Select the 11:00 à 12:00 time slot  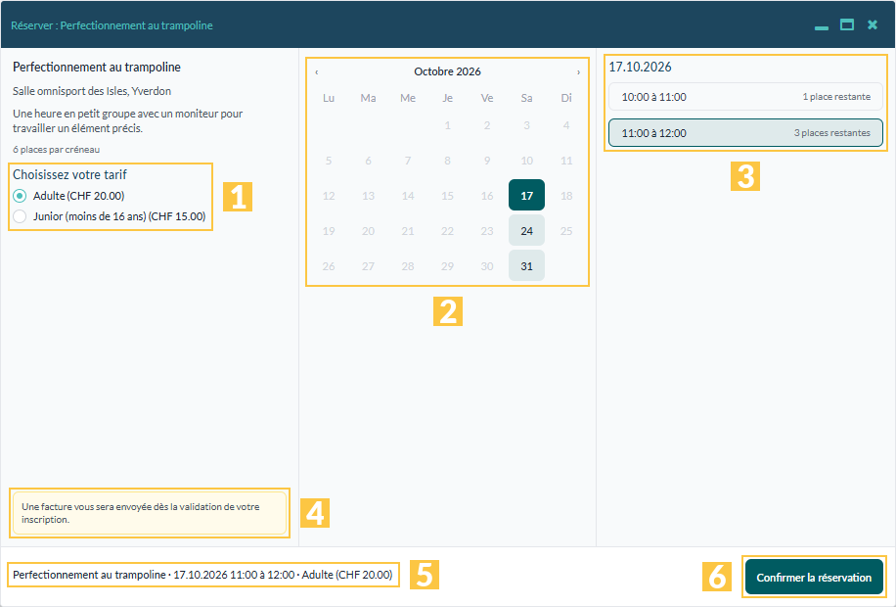point(745,133)
